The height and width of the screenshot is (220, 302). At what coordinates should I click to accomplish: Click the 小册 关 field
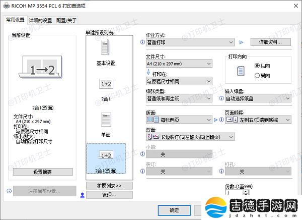pos(179,154)
